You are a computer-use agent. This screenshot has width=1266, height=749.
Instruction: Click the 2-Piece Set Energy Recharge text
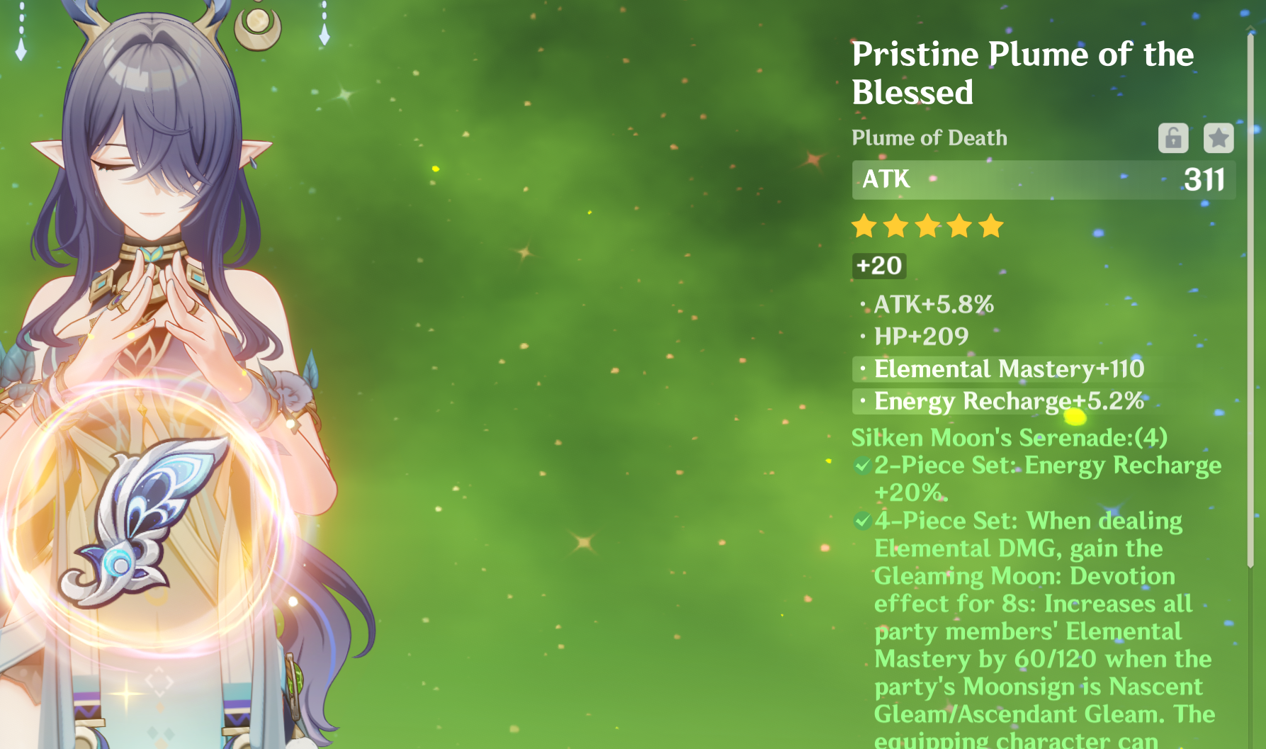click(x=1048, y=479)
